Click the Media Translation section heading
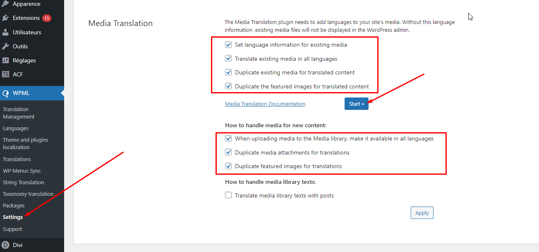The width and height of the screenshot is (539, 252). click(120, 23)
